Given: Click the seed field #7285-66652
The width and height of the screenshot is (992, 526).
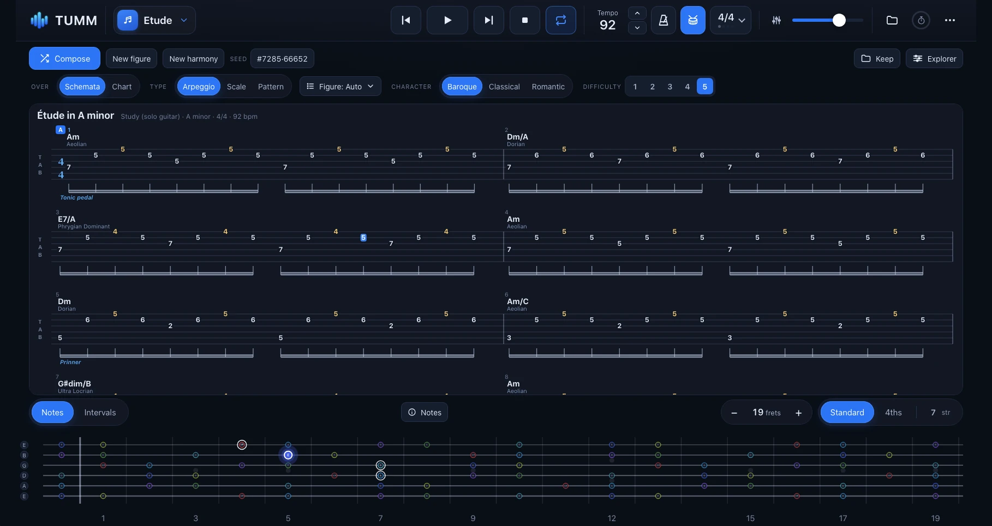Looking at the screenshot, I should (x=282, y=58).
